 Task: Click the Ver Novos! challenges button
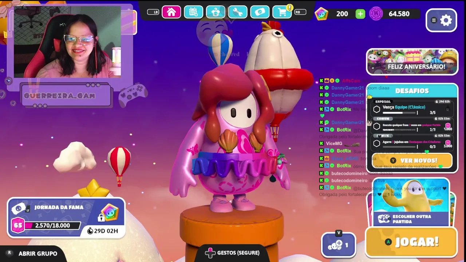(412, 160)
